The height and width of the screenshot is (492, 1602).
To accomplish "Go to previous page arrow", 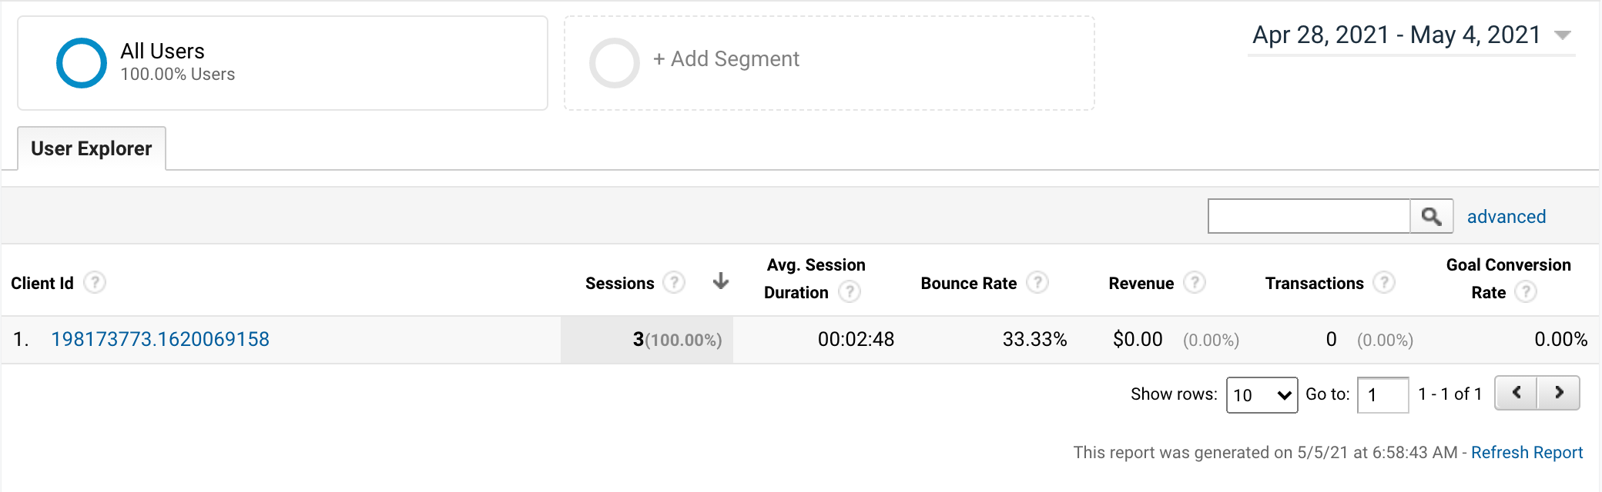I will click(x=1516, y=393).
